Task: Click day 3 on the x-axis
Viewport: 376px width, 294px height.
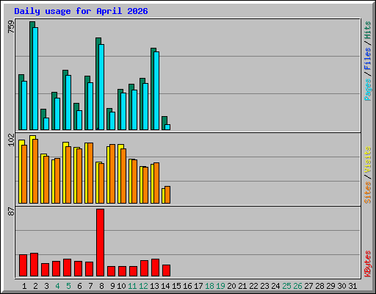Action: click(46, 286)
